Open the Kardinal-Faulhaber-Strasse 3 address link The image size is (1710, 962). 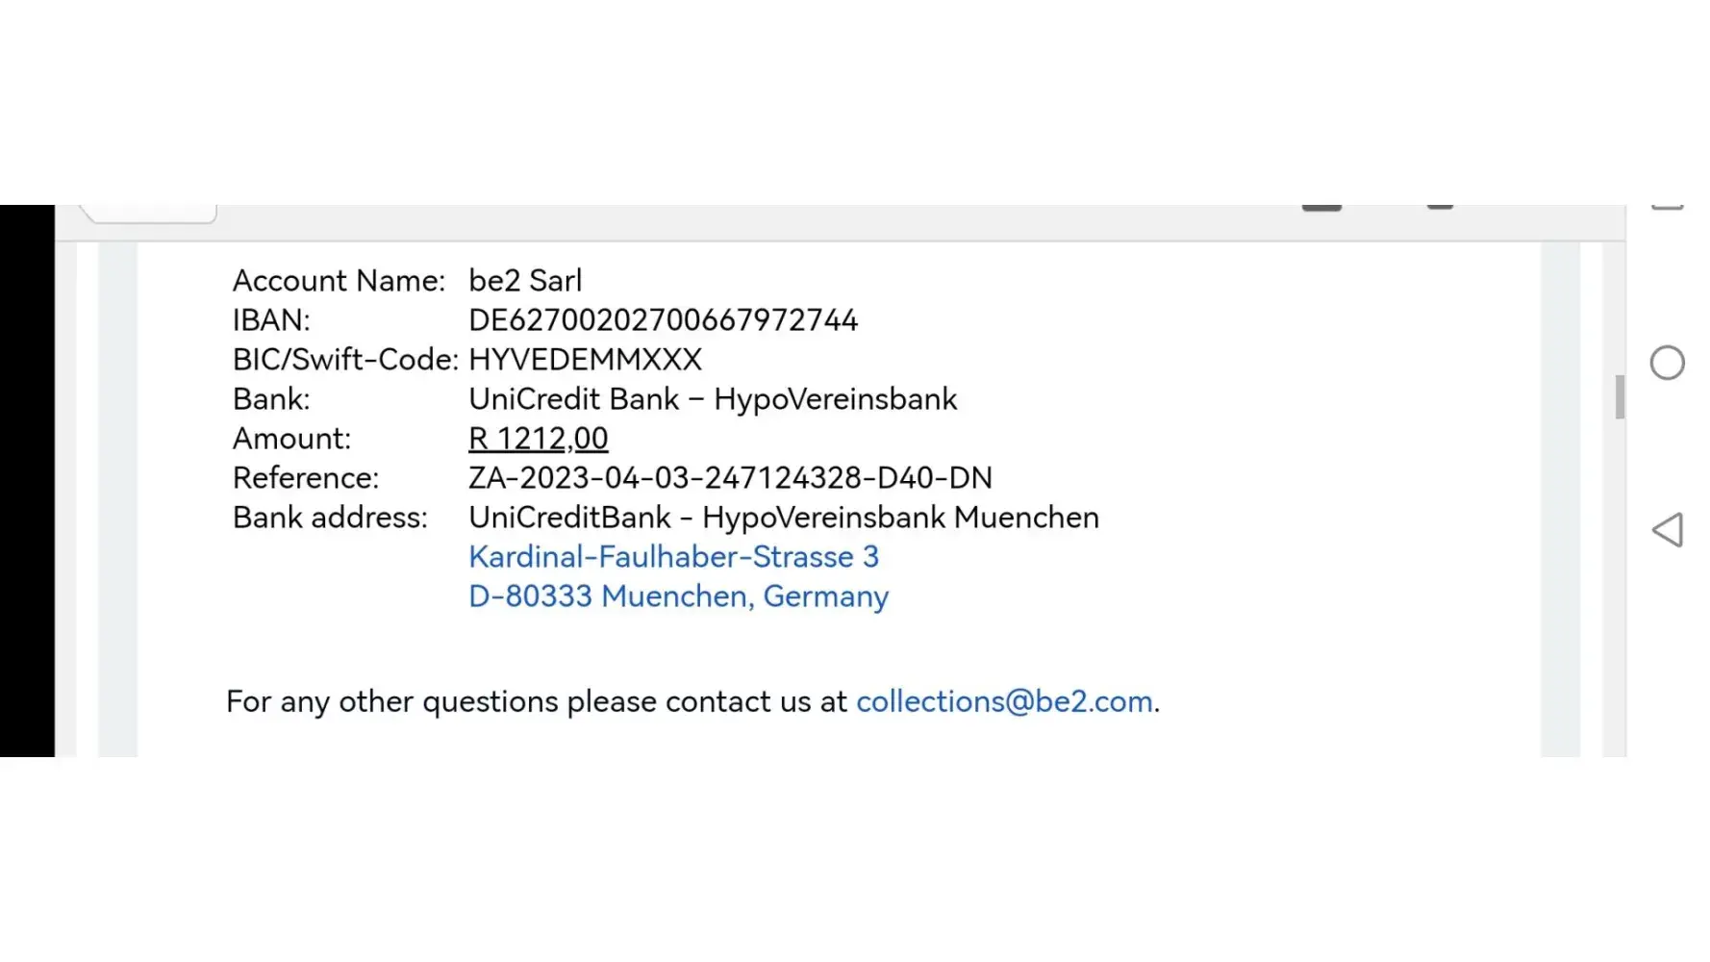pos(673,557)
